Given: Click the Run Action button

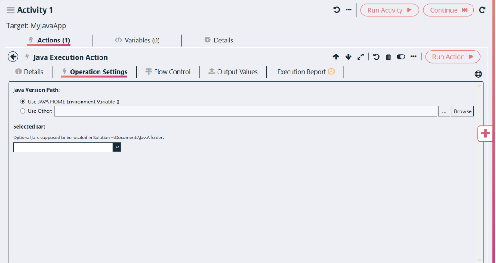Looking at the screenshot, I should pos(453,57).
